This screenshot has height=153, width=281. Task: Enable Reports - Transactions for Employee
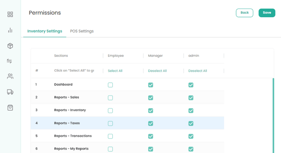pos(110,136)
